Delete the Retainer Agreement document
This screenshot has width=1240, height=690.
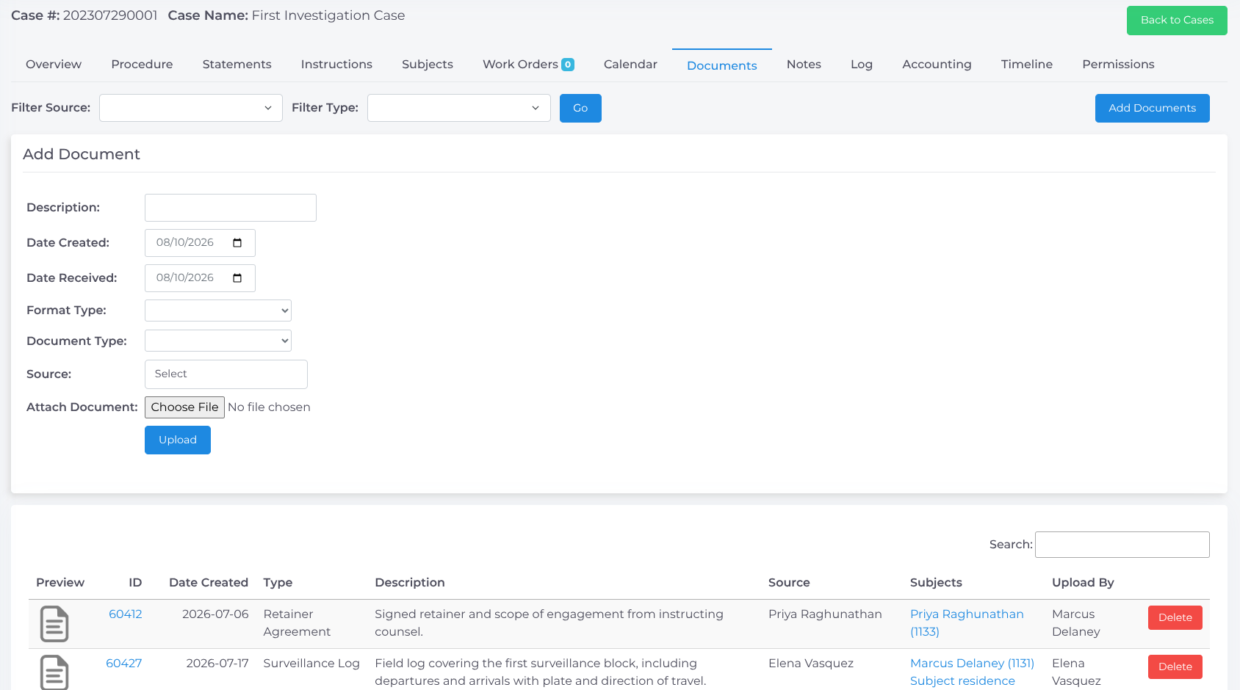coord(1175,618)
